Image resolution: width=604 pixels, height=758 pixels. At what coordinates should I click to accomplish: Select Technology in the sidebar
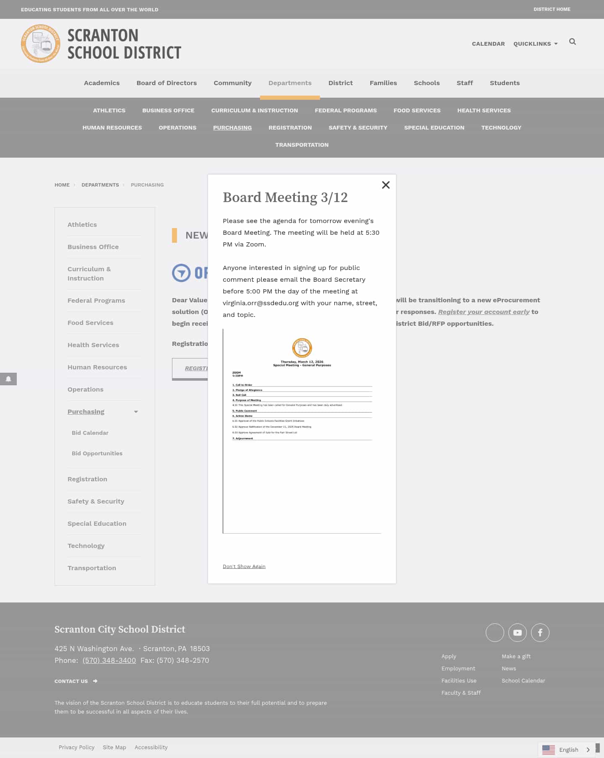[x=86, y=546]
